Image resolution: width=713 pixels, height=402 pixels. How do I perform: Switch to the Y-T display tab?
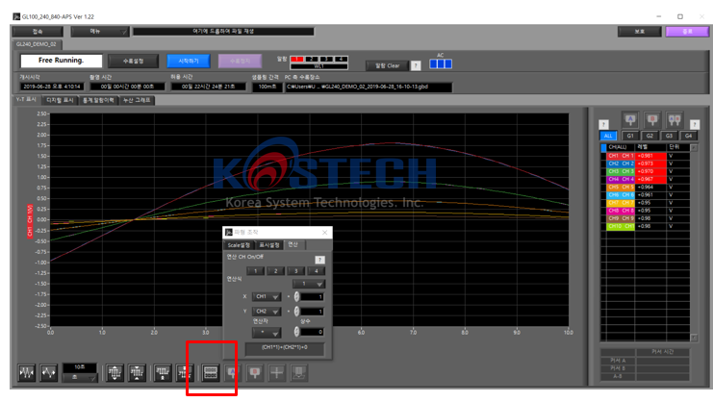[x=26, y=99]
